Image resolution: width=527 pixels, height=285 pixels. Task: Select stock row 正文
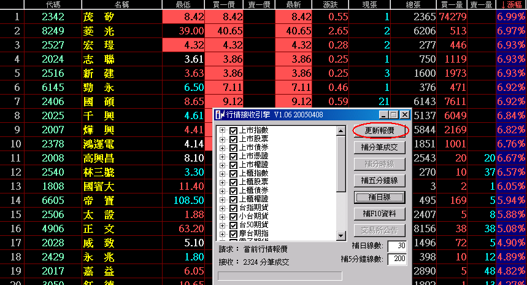(x=99, y=229)
